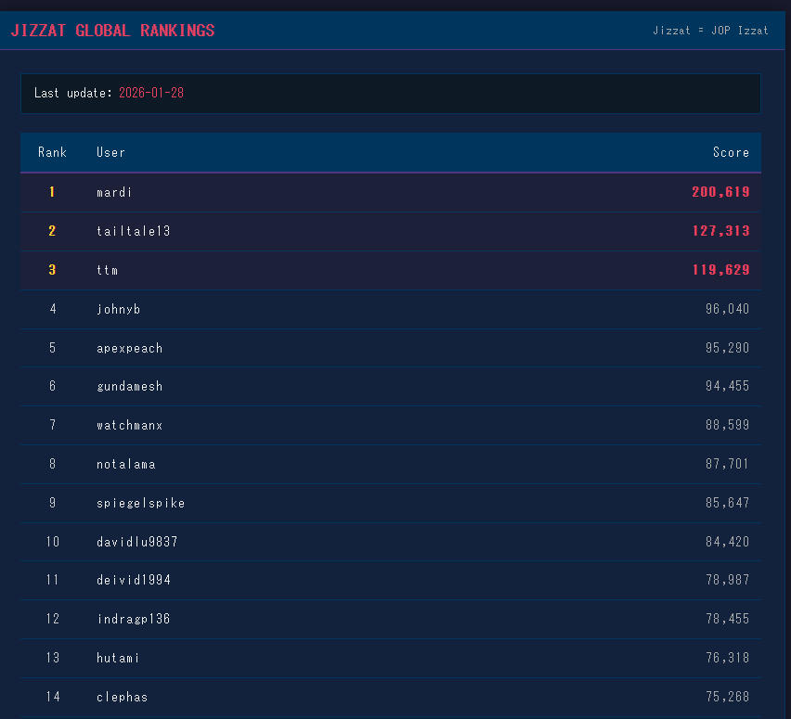Click the score 88,599

[x=728, y=425]
